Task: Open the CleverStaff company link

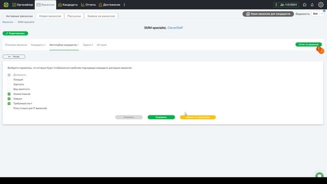Action: click(x=175, y=28)
